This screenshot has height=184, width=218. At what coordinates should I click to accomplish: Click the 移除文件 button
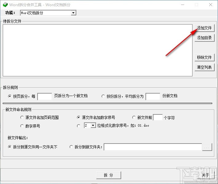[204, 57]
